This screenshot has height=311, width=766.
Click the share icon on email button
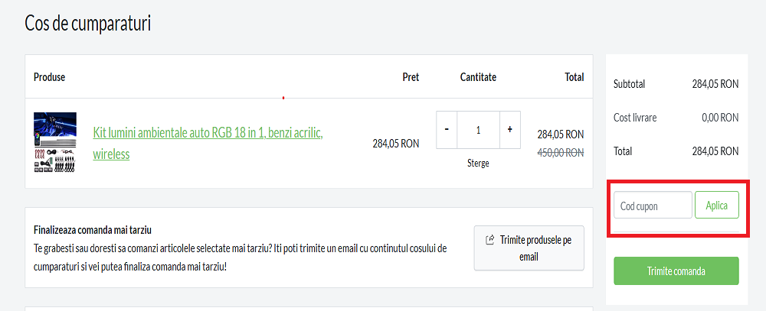click(490, 240)
